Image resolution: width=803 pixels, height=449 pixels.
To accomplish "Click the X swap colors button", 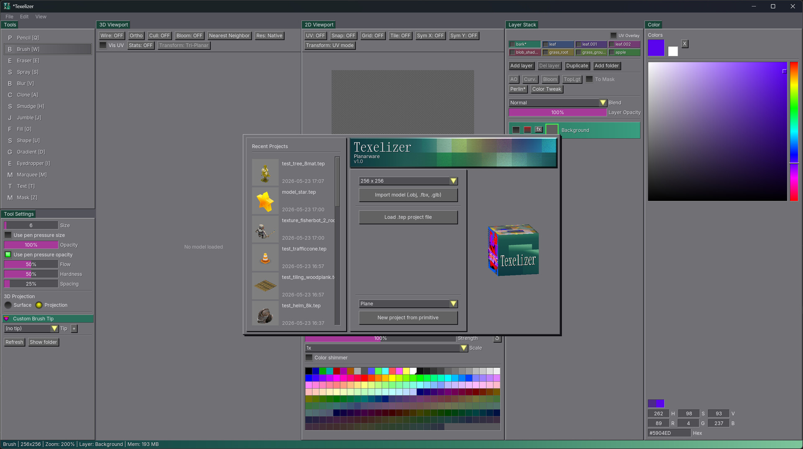I will [x=685, y=43].
